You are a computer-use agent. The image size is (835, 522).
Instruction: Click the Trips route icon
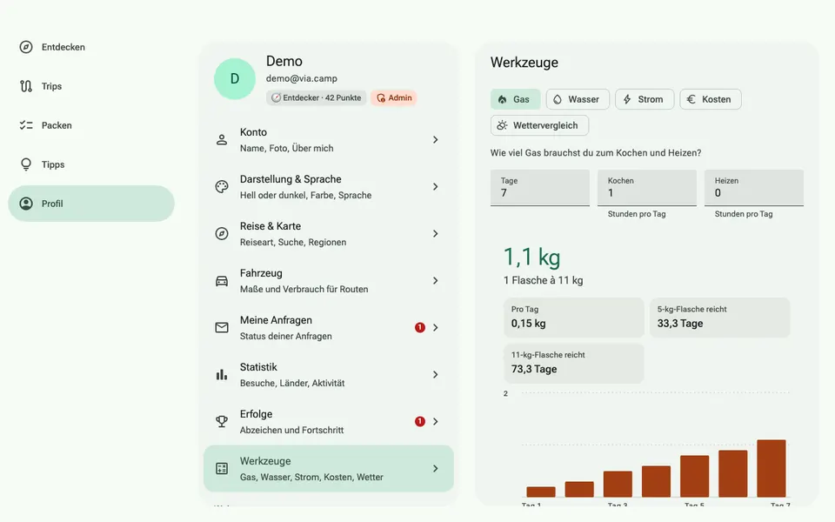tap(26, 86)
